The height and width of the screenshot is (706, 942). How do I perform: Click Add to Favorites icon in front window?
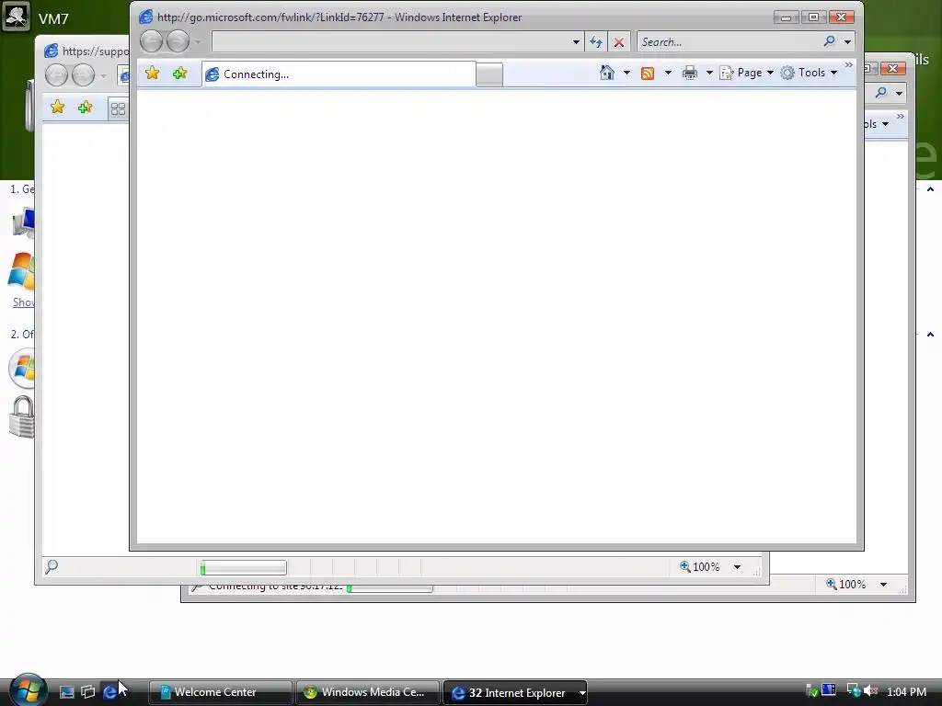[179, 74]
